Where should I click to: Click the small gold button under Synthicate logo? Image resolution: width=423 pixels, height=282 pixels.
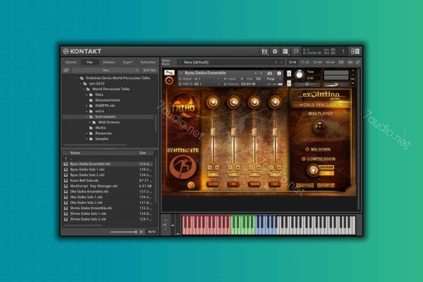tap(191, 185)
